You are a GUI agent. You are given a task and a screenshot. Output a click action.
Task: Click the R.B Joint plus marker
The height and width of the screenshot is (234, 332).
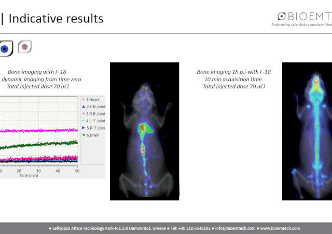tap(82, 113)
